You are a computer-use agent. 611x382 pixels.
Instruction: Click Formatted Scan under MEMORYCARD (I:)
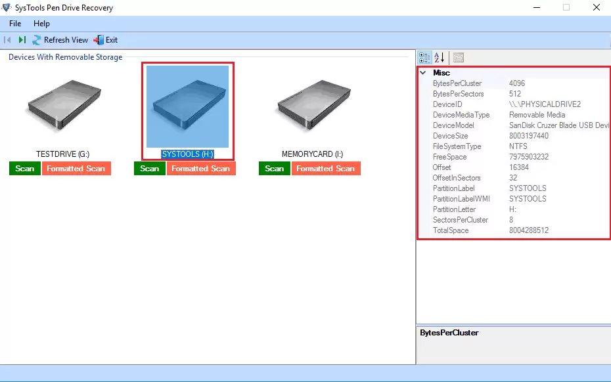(x=326, y=169)
